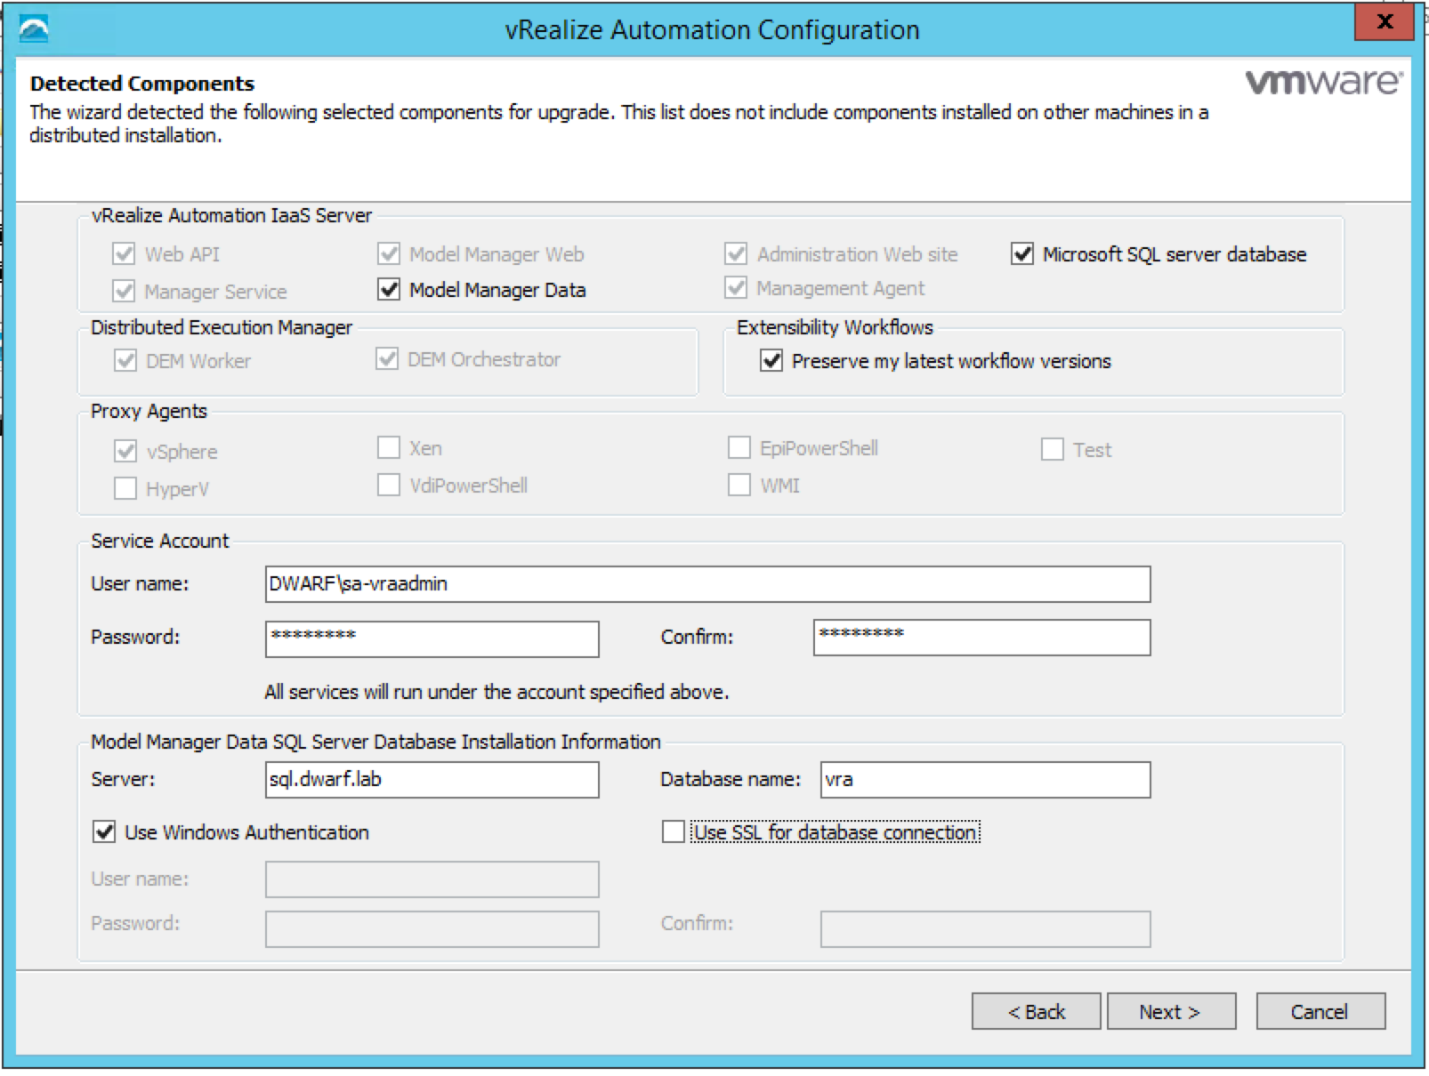
Task: Enable Use SSL for database connection
Action: click(x=674, y=832)
